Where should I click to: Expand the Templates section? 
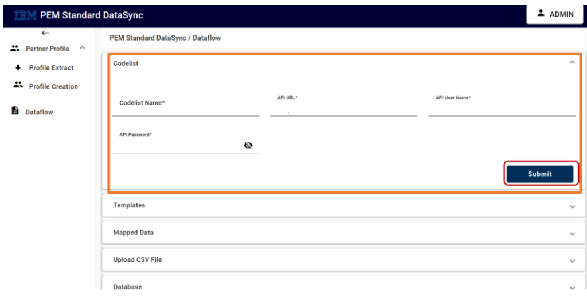pyautogui.click(x=343, y=205)
